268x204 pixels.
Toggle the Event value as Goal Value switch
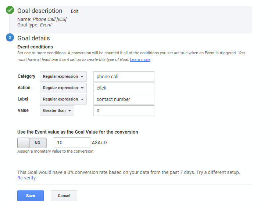pyautogui.click(x=32, y=143)
